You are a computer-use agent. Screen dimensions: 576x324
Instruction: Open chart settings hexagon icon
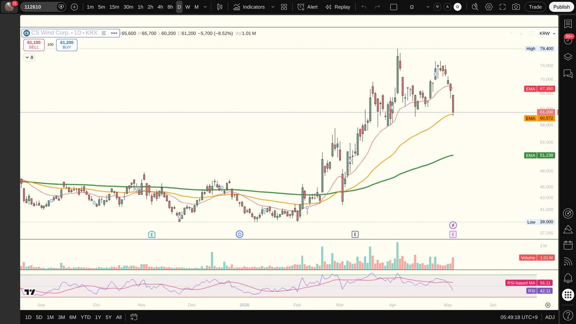point(489,7)
